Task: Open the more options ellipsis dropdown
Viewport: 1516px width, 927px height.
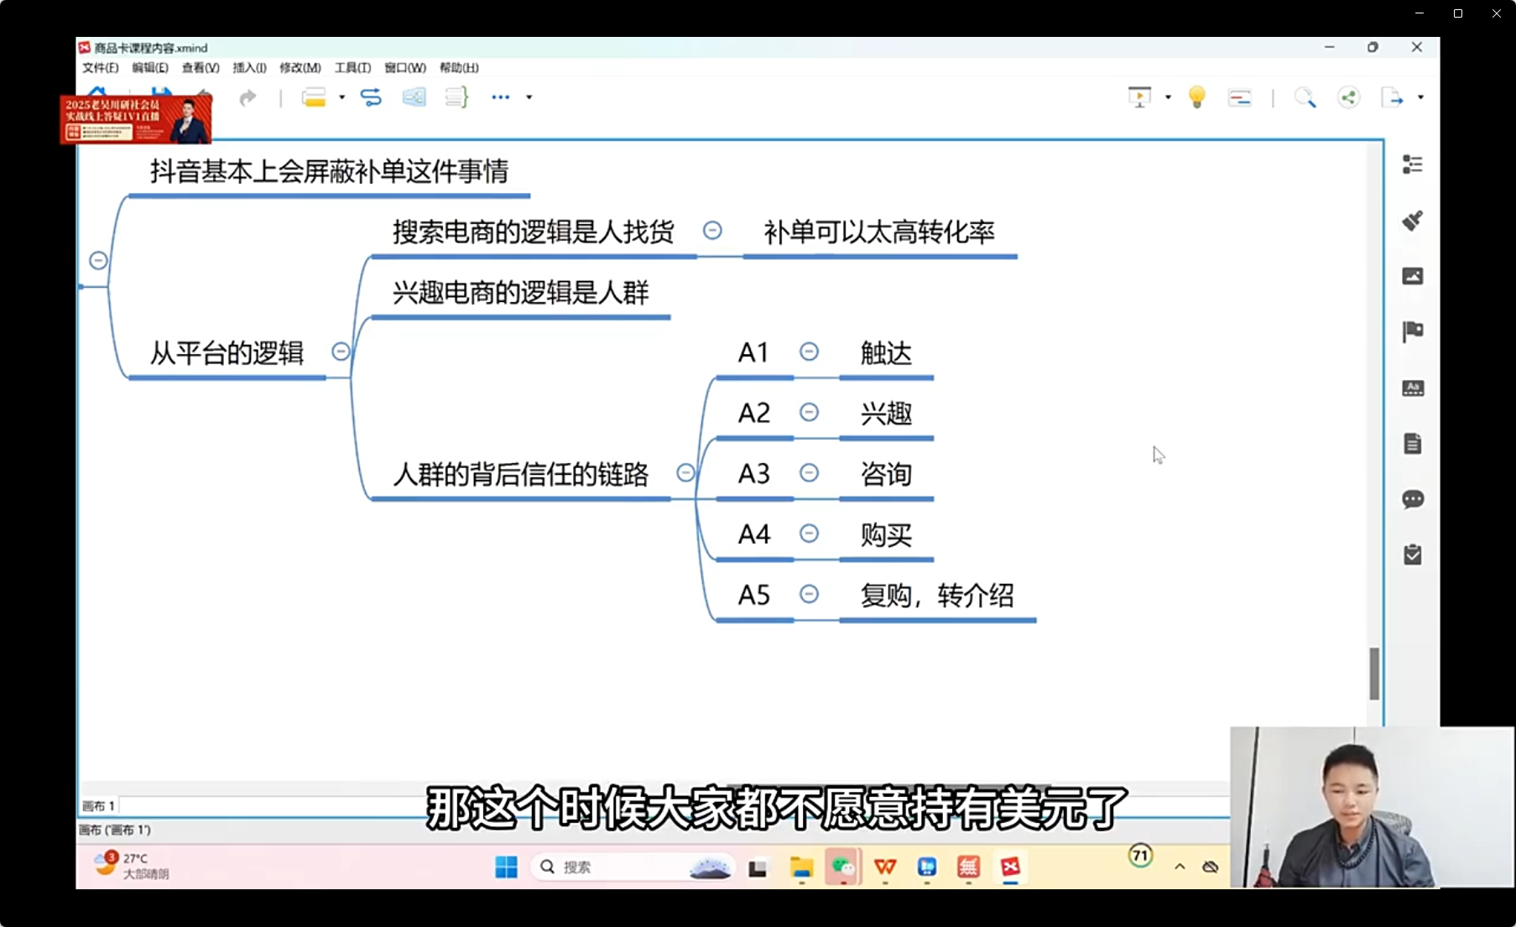Action: coord(529,97)
